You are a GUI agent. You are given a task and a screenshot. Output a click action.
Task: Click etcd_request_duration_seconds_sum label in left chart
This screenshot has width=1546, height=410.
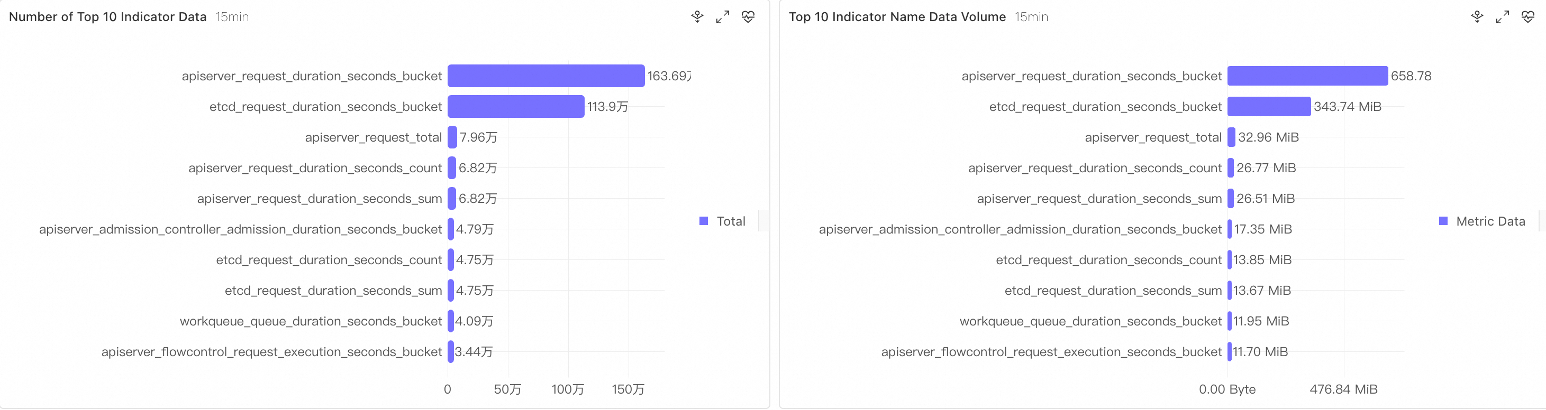click(334, 290)
